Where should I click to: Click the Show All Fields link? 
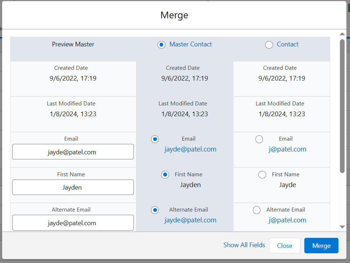(244, 245)
